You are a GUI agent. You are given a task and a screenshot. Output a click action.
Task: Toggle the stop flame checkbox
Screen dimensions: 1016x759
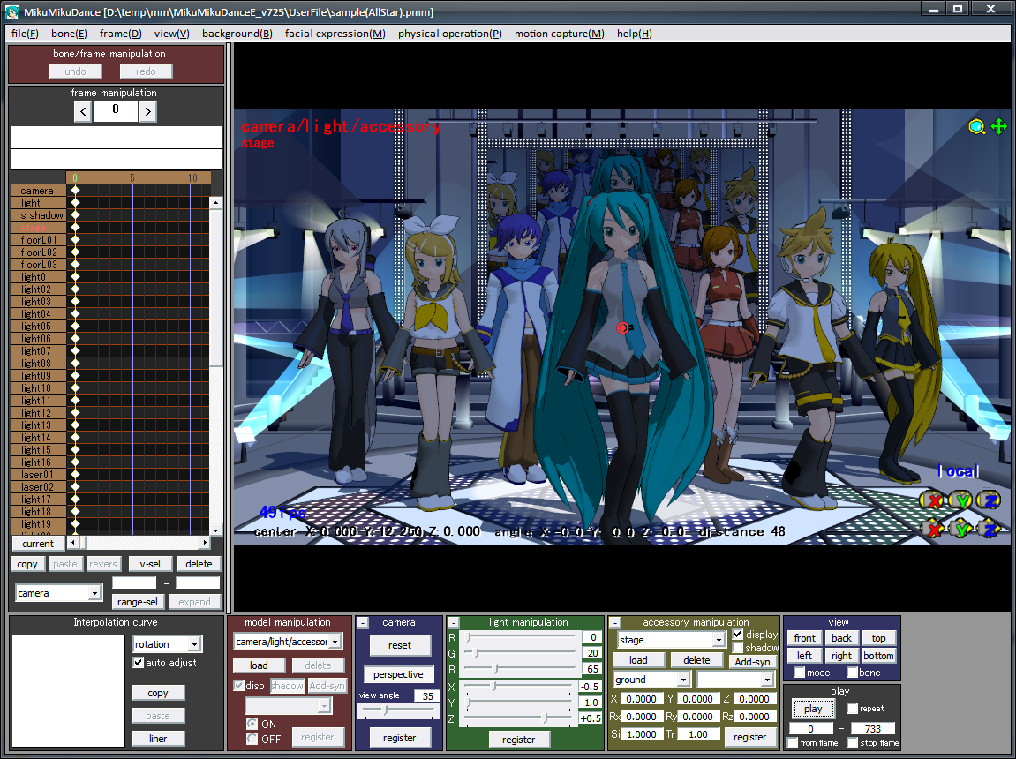(852, 743)
